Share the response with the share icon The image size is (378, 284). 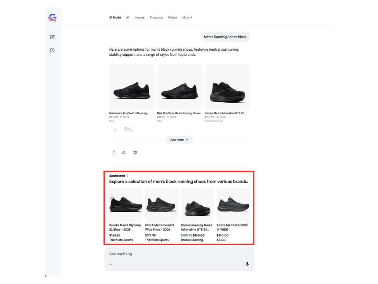114,152
